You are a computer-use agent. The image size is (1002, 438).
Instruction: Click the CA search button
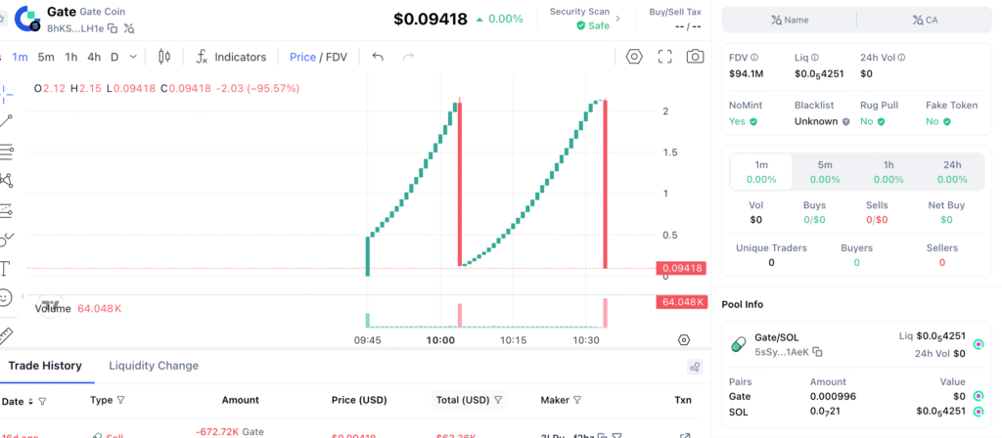click(925, 20)
